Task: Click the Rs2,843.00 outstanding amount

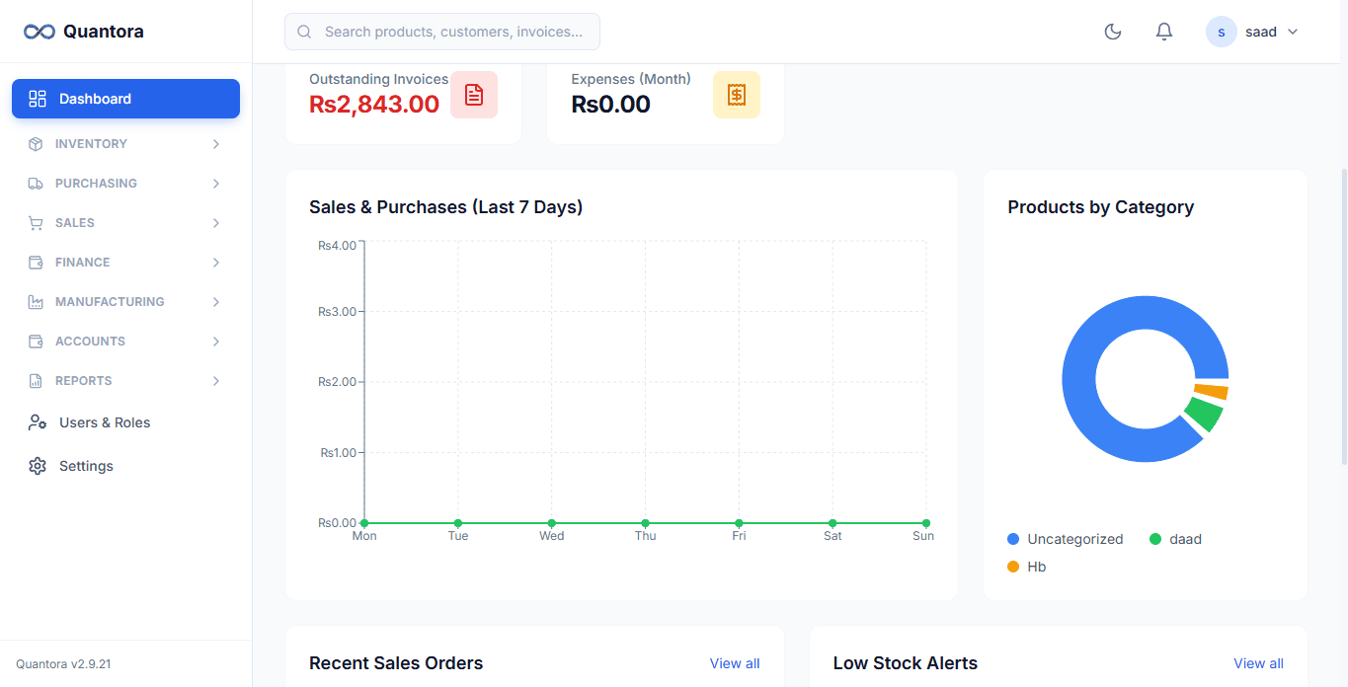Action: pos(374,104)
